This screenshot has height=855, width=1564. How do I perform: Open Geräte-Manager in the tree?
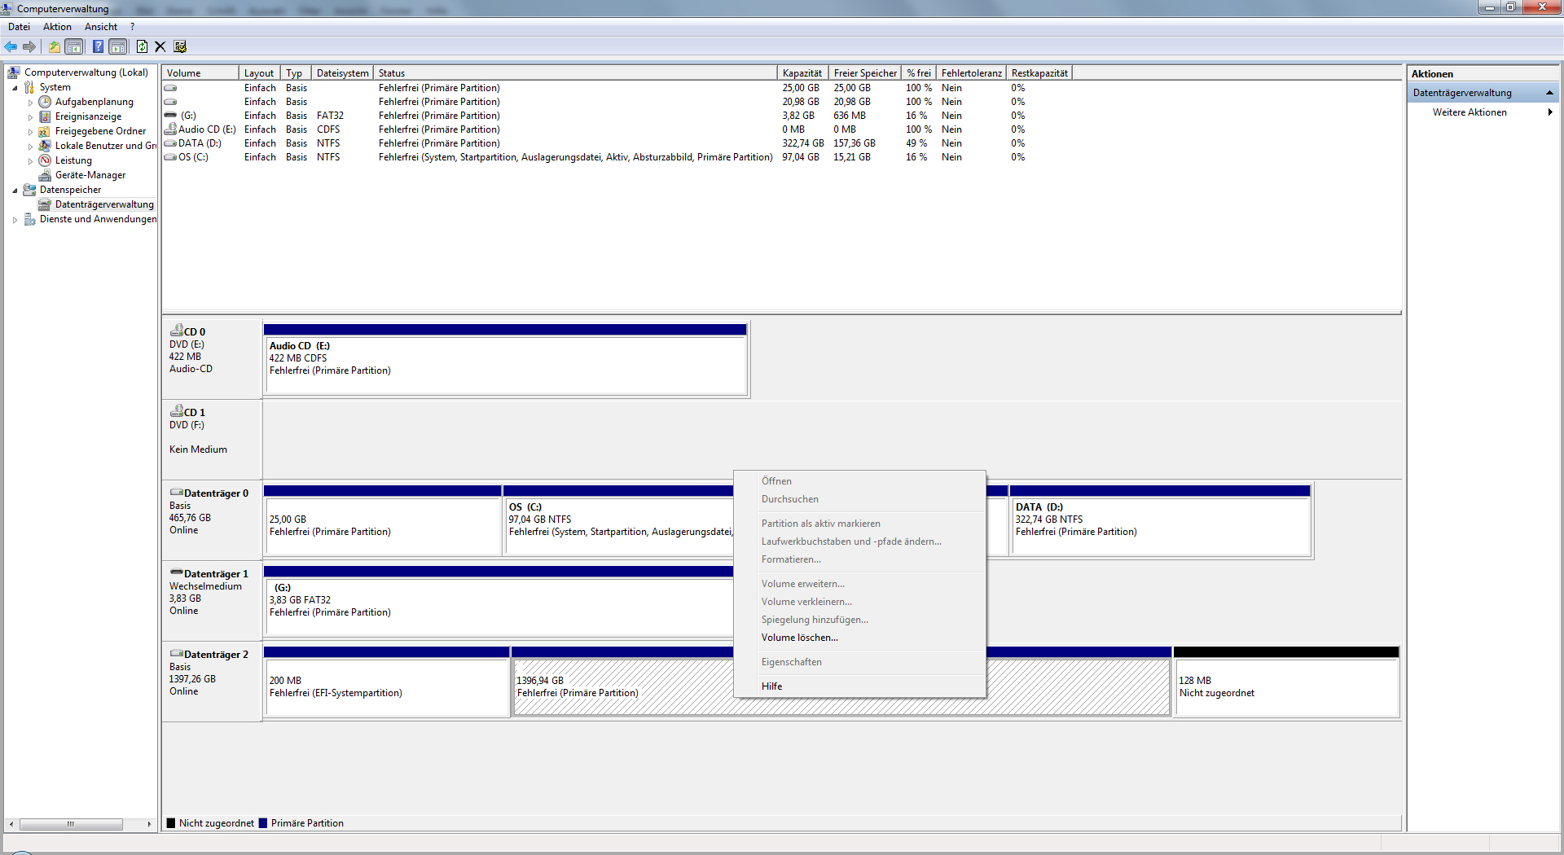(x=90, y=175)
